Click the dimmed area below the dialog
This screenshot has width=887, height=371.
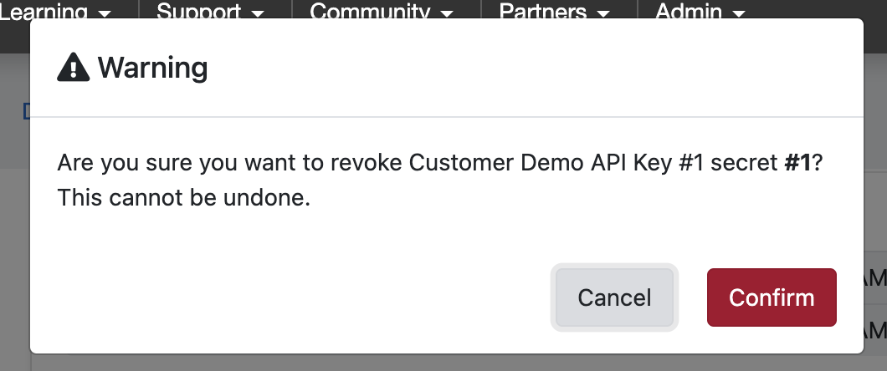coord(418,363)
